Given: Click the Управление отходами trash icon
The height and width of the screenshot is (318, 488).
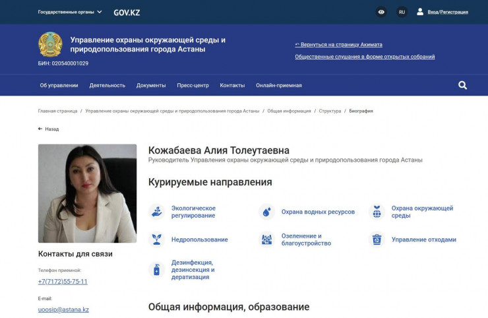Looking at the screenshot, I should coord(377,239).
